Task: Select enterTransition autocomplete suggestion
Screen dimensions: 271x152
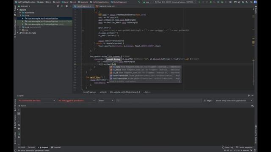Action: coord(145,76)
